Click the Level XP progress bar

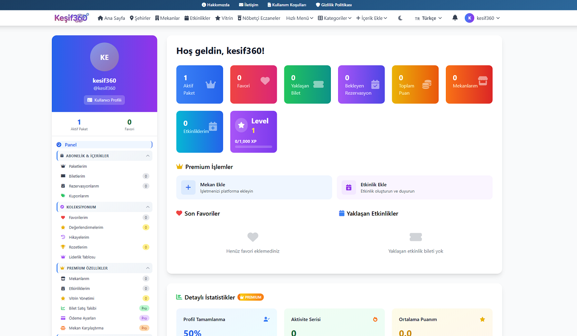coord(253,147)
